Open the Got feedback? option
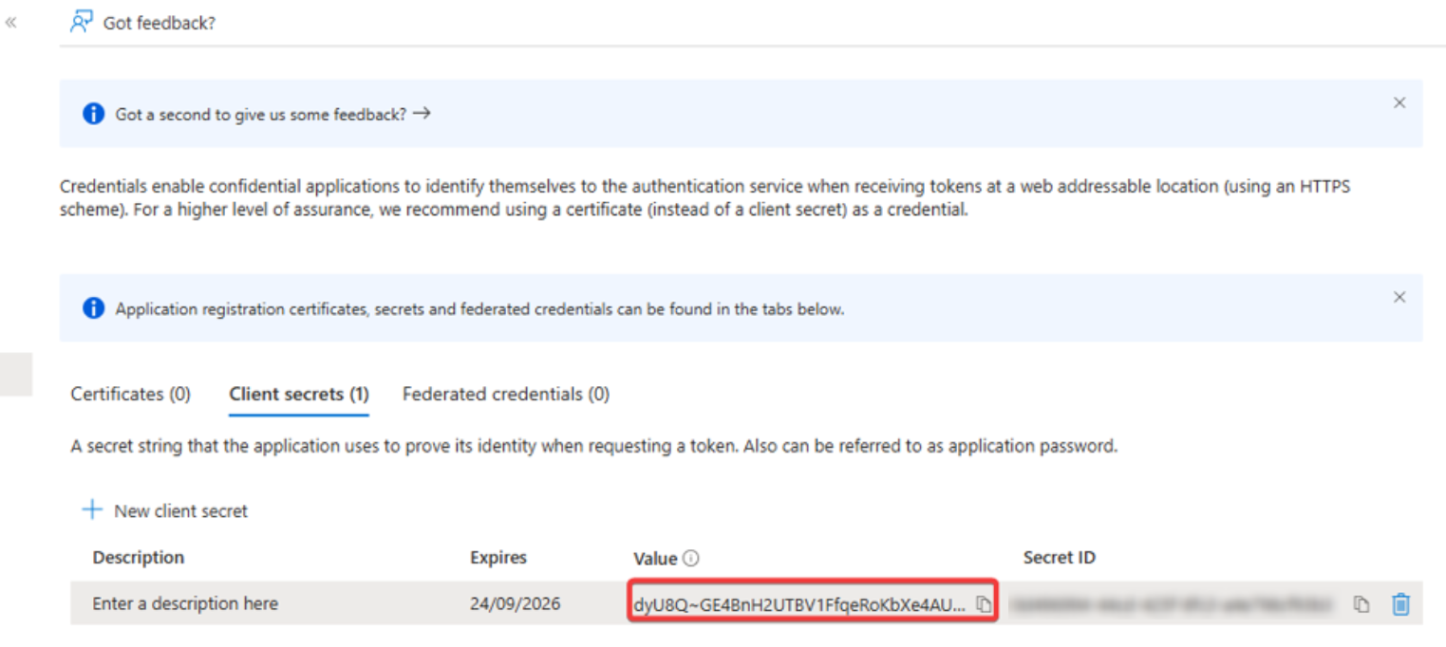This screenshot has height=647, width=1446. click(143, 23)
